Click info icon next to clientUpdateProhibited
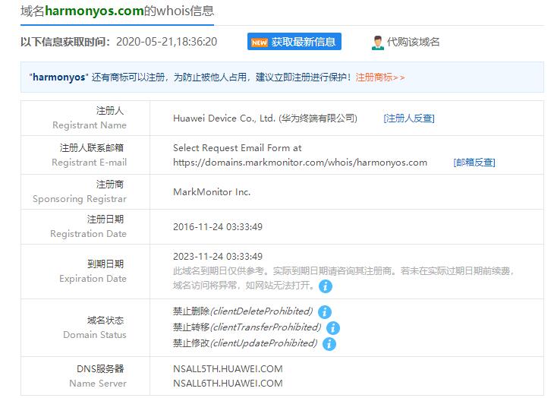 pyautogui.click(x=329, y=343)
